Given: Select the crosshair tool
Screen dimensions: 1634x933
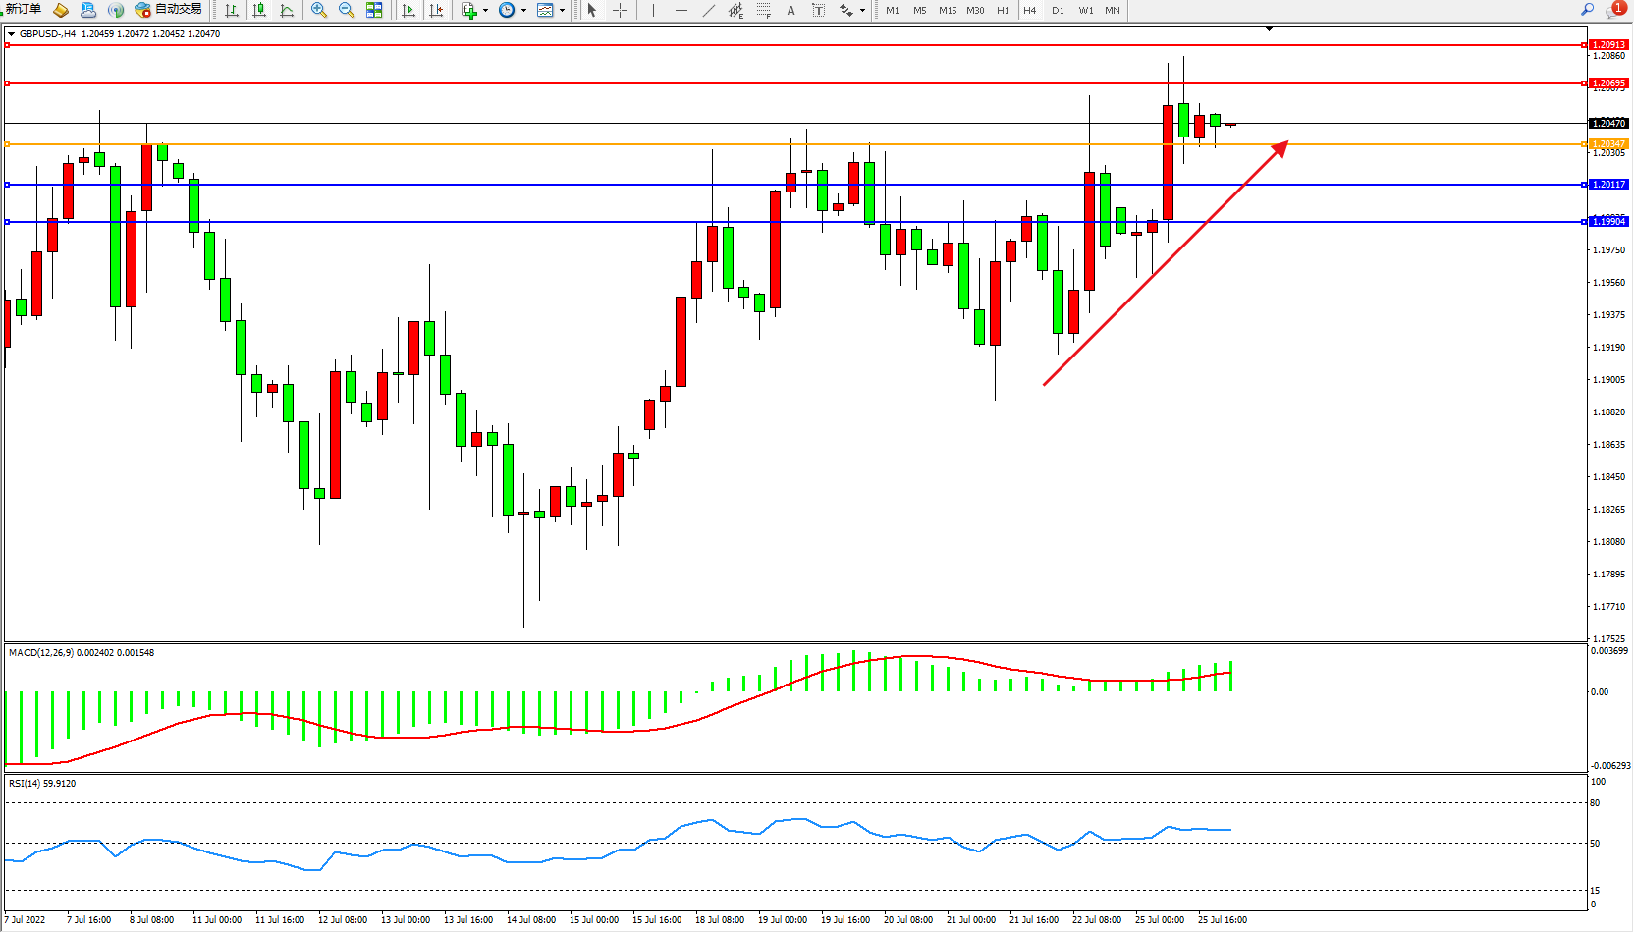Looking at the screenshot, I should 620,10.
